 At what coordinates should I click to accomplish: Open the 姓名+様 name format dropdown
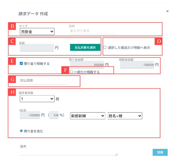click(125, 116)
